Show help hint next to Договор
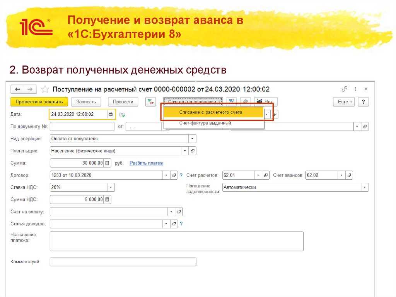Viewport: 396px width, 297px height. point(181,175)
